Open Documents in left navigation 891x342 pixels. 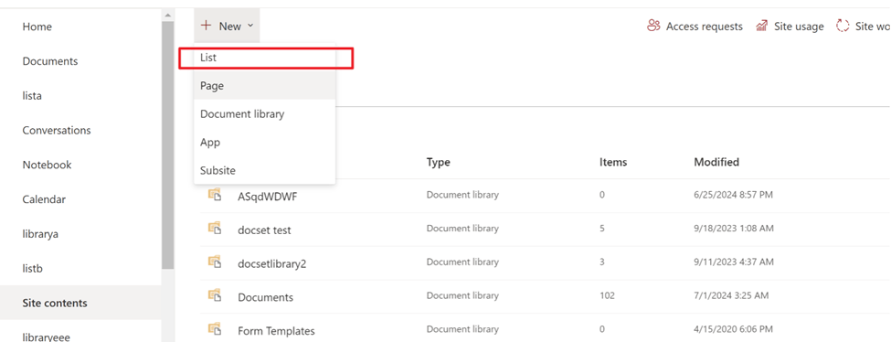[x=50, y=61]
